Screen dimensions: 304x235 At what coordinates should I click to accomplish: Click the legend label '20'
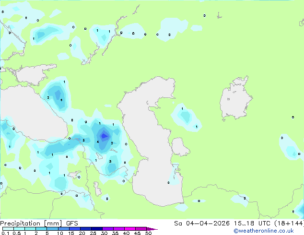pyautogui.click(x=82, y=233)
